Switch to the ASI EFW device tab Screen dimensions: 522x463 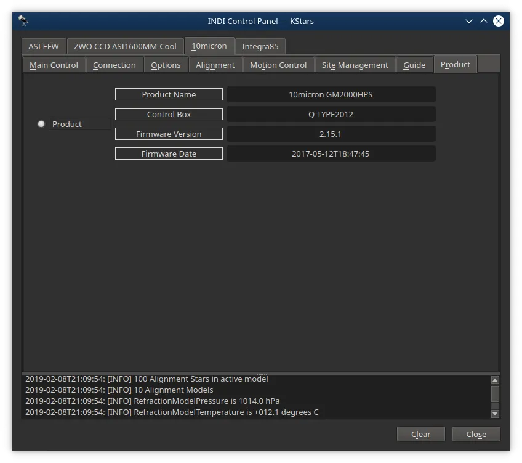[x=44, y=46]
